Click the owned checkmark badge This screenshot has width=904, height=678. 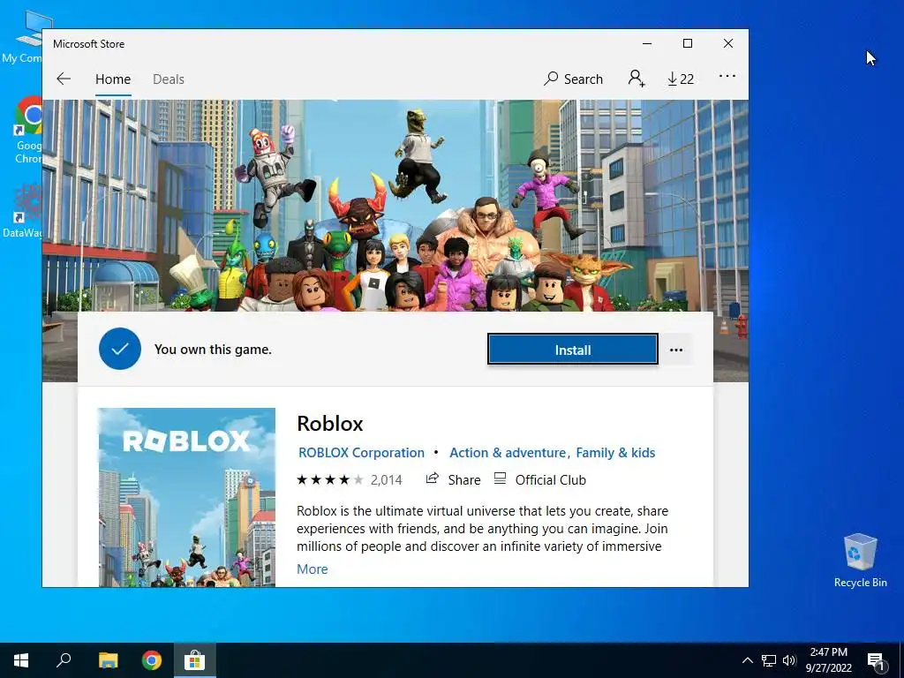point(120,349)
